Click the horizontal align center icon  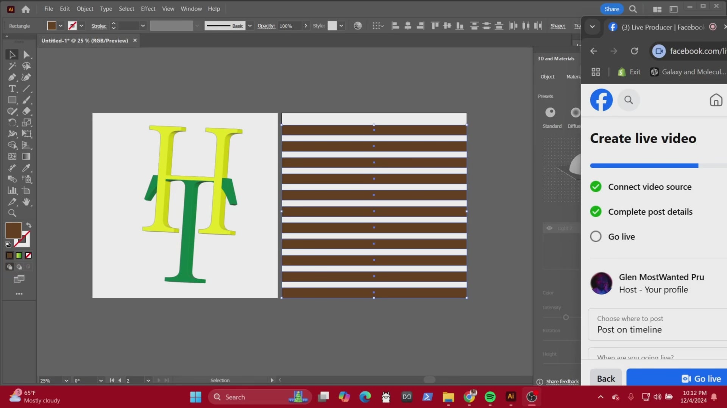click(x=408, y=26)
